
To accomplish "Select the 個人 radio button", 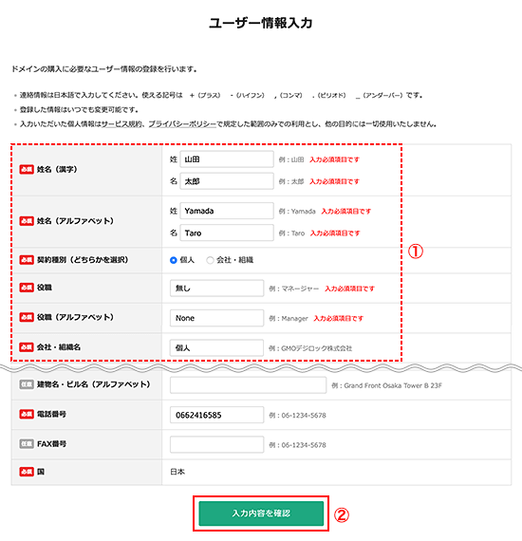I will coord(174,260).
